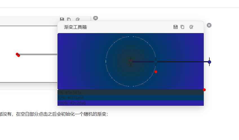Select the 100%: #2c20a6 color row
This screenshot has width=239, height=140.
pyautogui.click(x=130, y=103)
